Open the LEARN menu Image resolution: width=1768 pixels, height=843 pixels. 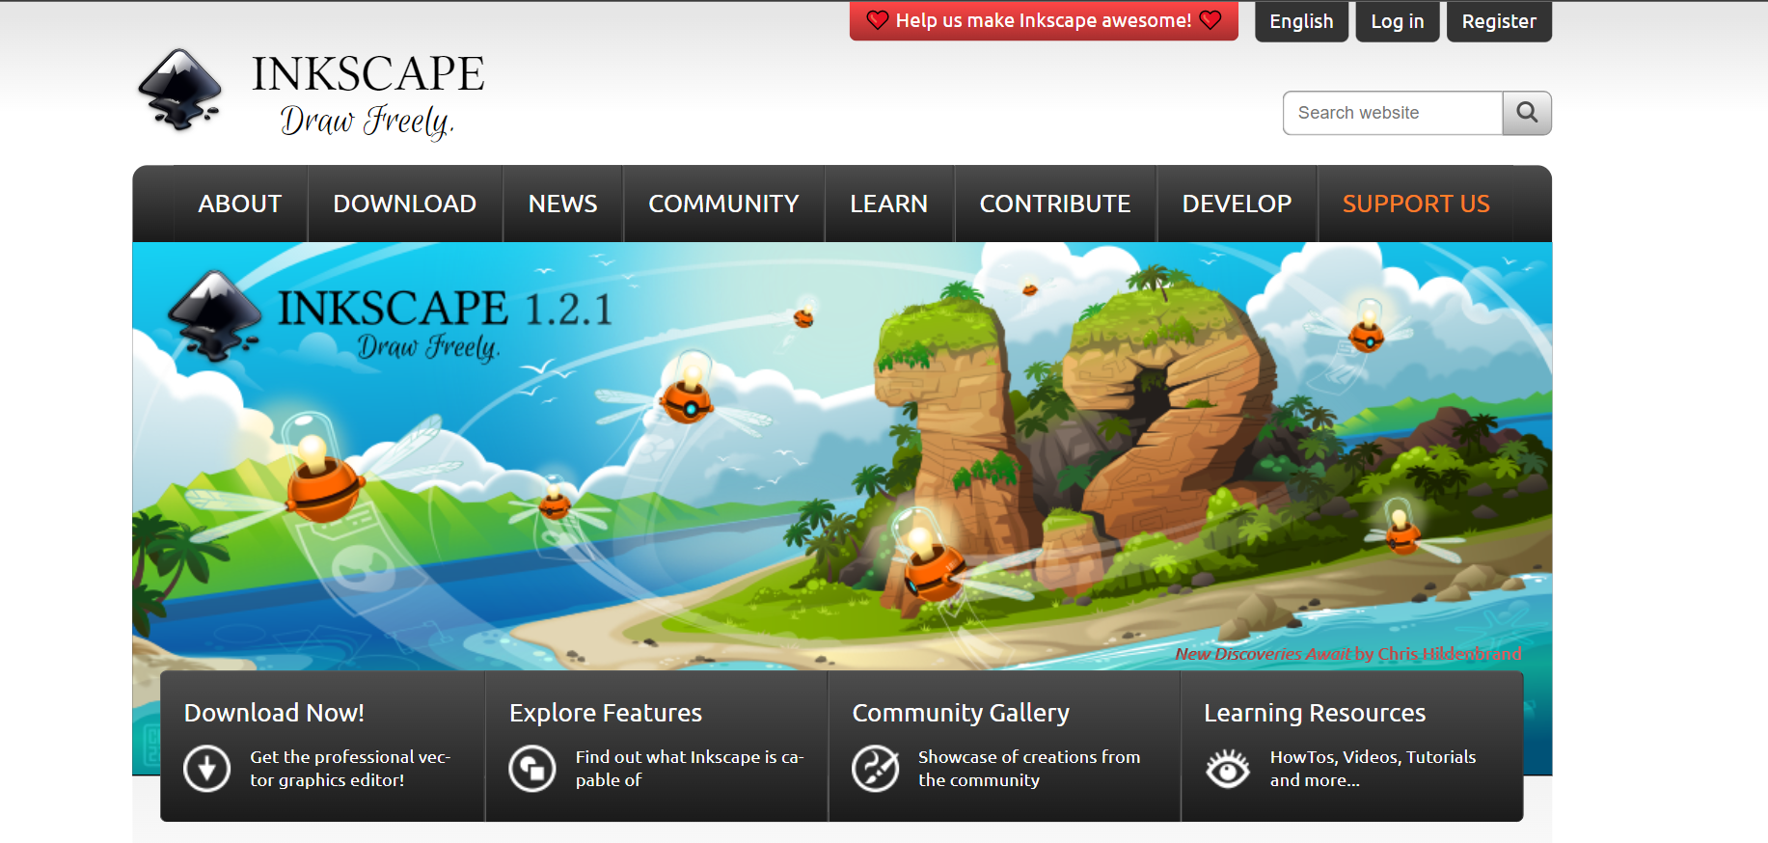point(889,204)
